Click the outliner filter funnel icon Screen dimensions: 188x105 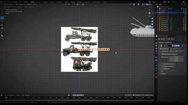pyautogui.click(x=182, y=4)
